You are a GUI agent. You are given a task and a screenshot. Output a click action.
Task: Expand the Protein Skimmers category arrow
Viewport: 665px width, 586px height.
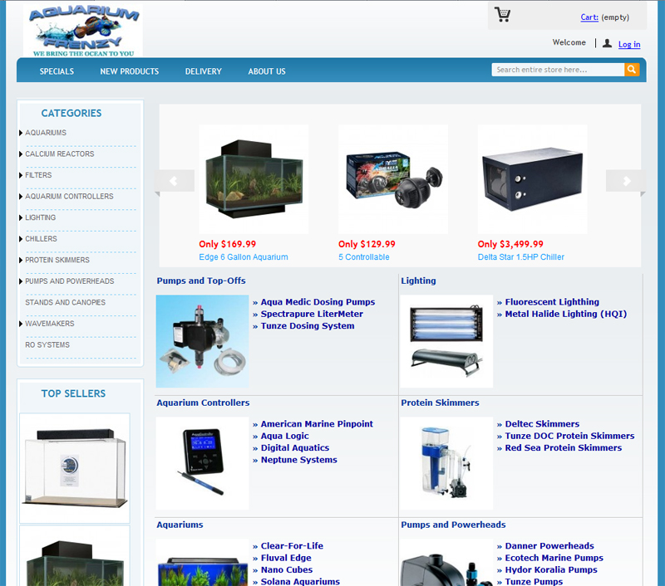21,260
